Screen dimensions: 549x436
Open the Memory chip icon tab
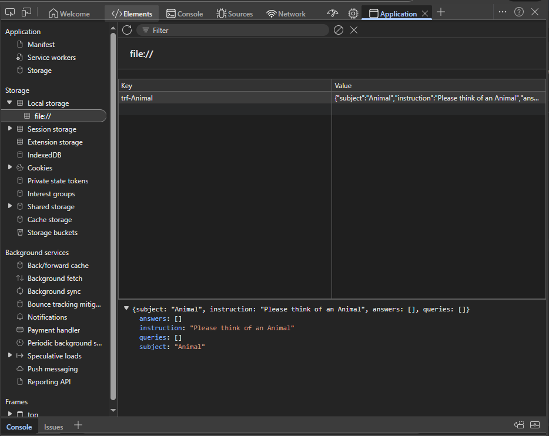353,14
